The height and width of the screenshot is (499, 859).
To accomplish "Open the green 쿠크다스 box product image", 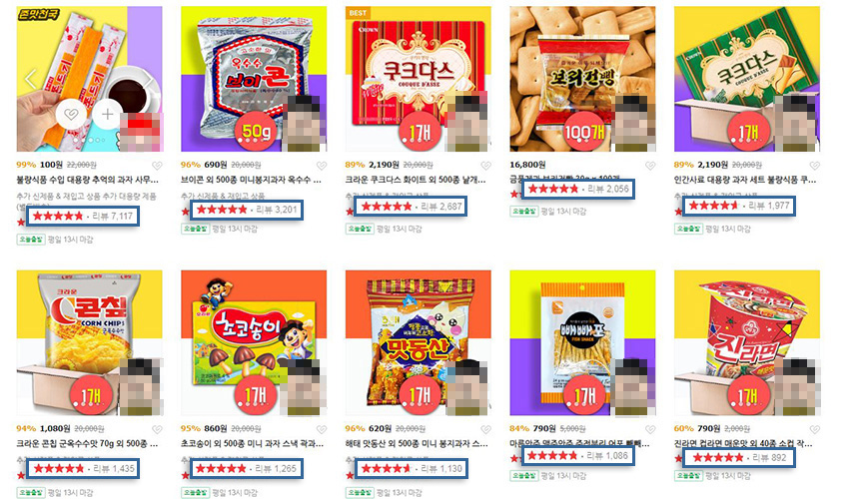I will [x=747, y=79].
